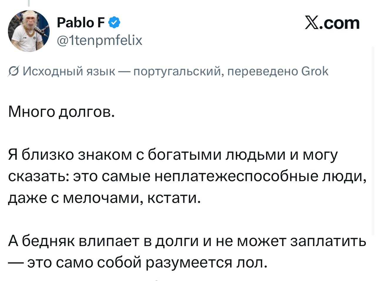This screenshot has width=377, height=281.
Task: Open Pablo F's profile avatar picture
Action: point(28,31)
